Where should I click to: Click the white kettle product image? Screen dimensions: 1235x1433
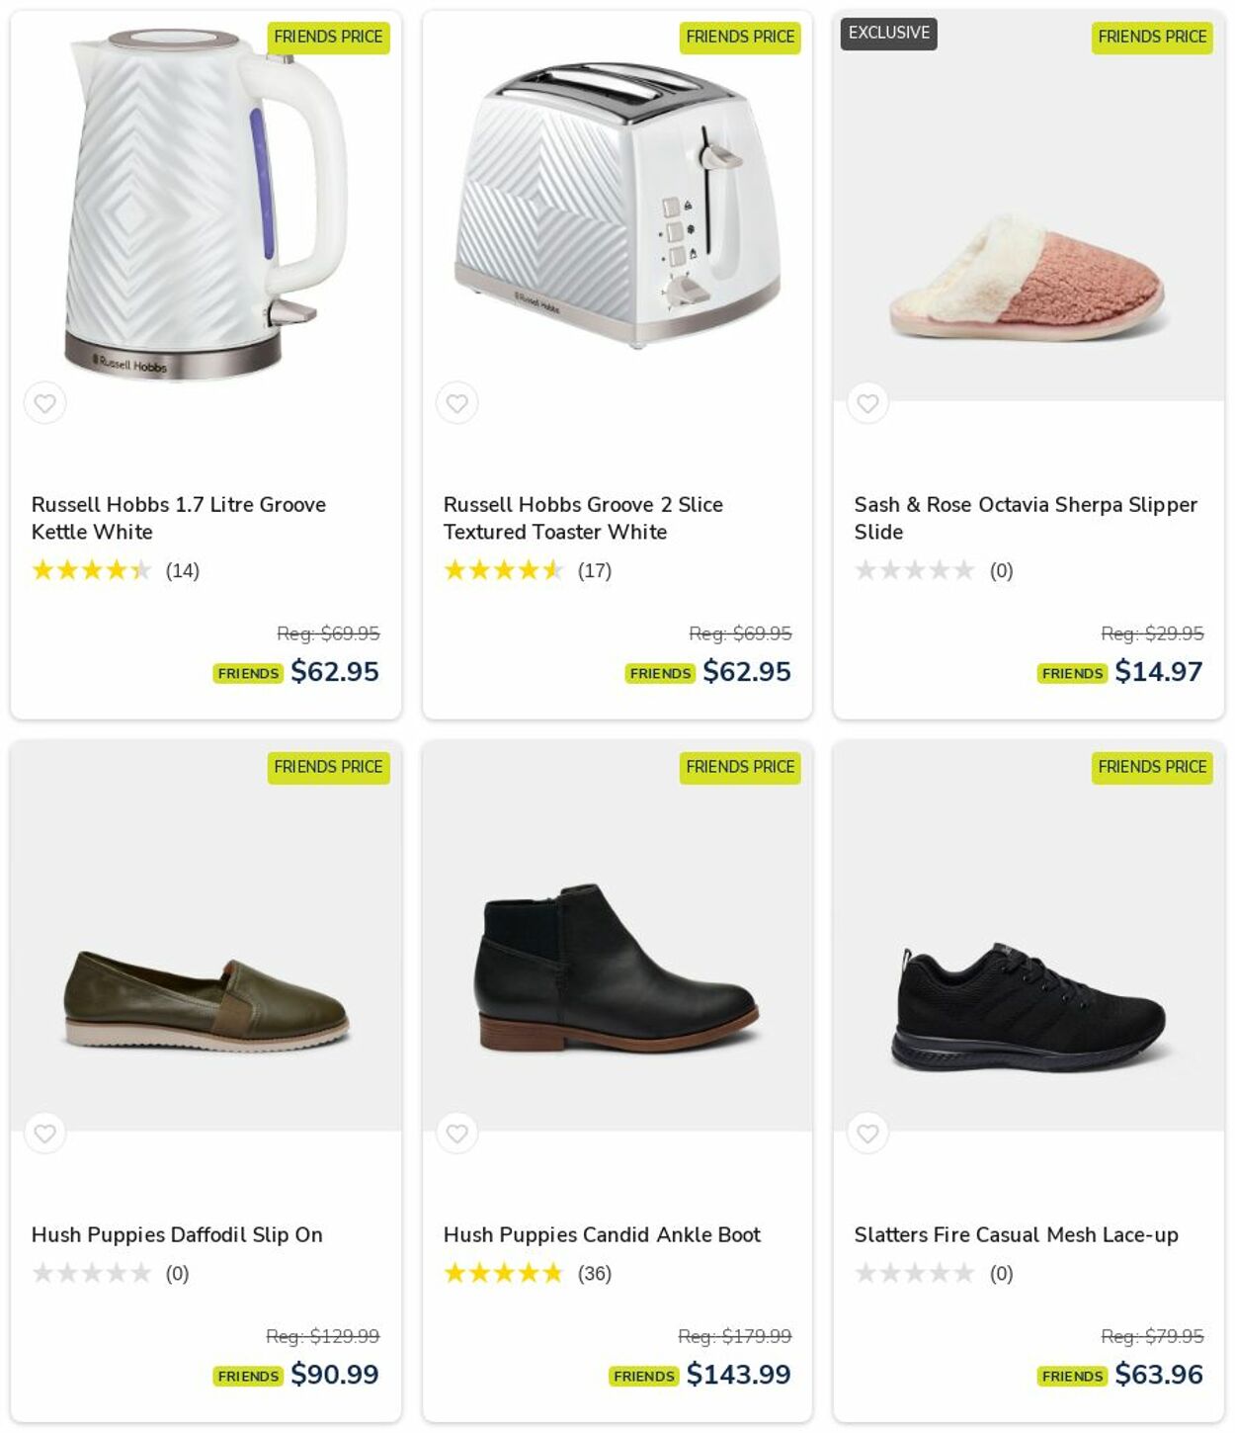(205, 208)
